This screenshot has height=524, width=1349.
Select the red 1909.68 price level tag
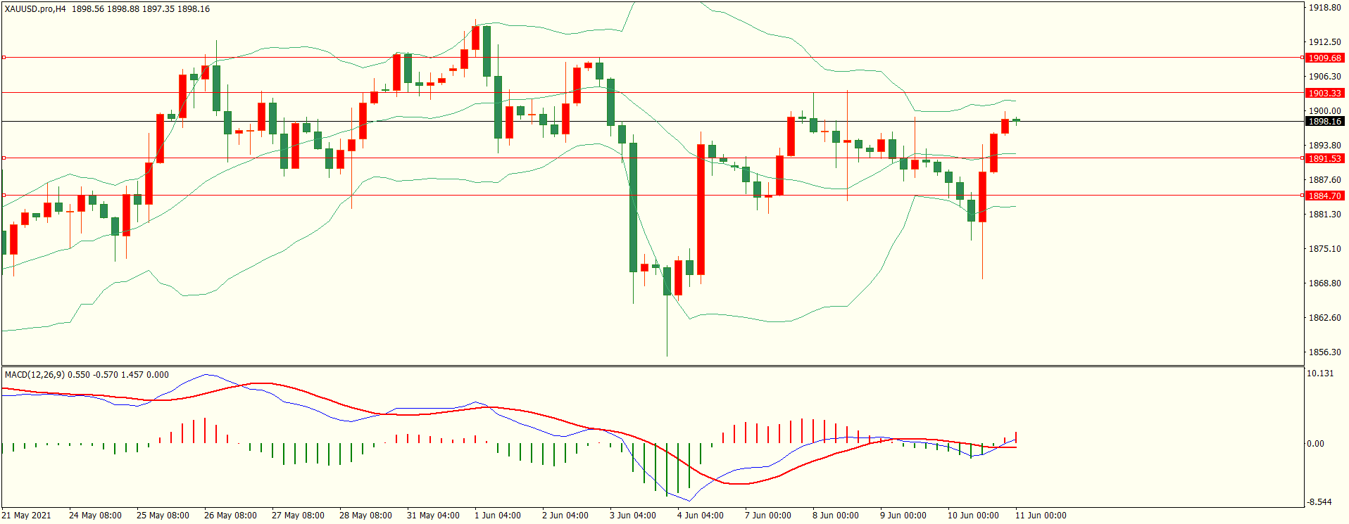click(1324, 58)
